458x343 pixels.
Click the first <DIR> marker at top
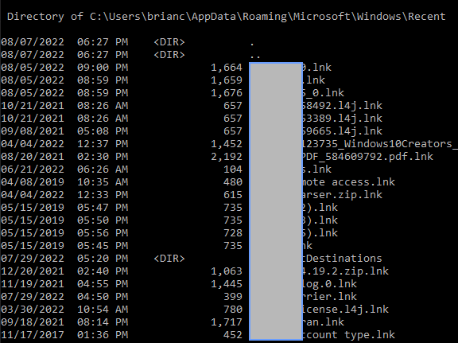pos(169,42)
